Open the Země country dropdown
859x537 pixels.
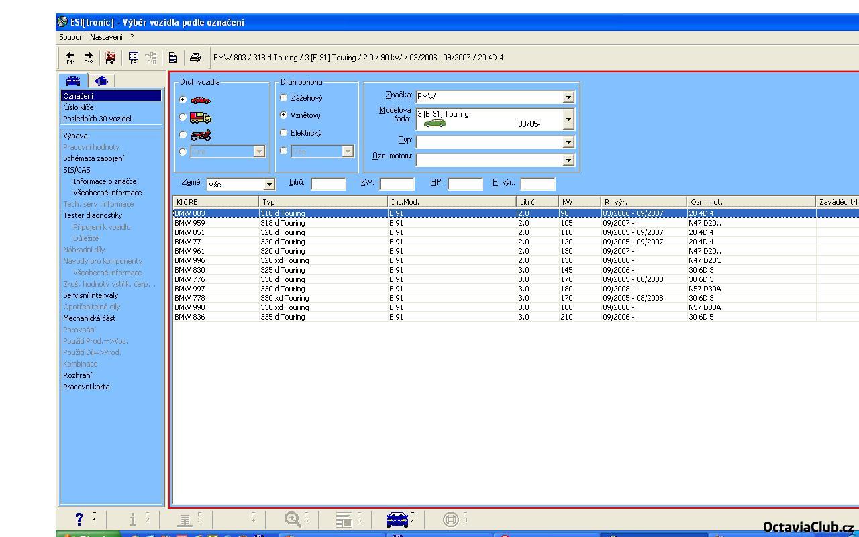tap(269, 184)
